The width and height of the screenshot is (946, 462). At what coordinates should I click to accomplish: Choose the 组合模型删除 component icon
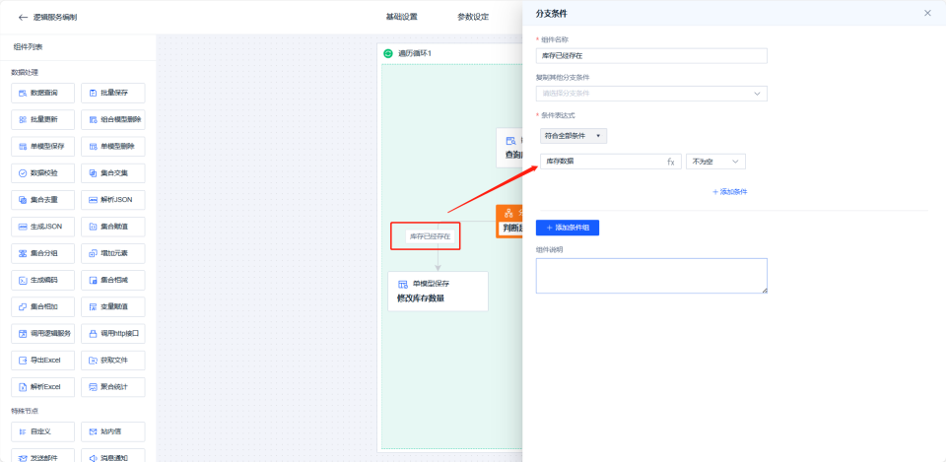pyautogui.click(x=93, y=119)
